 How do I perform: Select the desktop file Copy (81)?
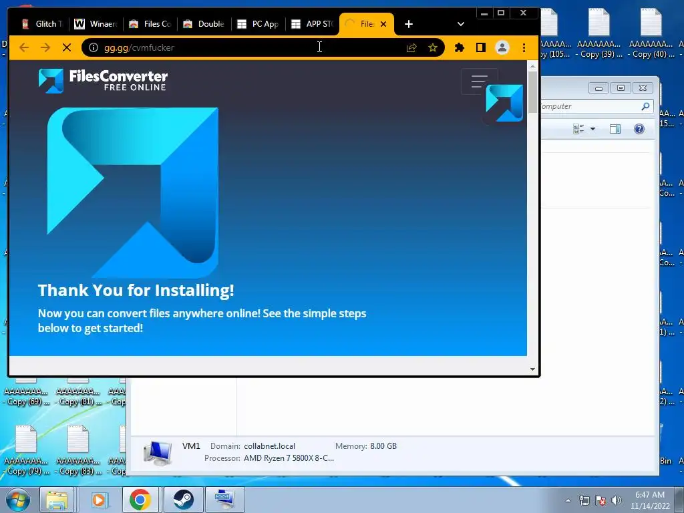coord(78,391)
